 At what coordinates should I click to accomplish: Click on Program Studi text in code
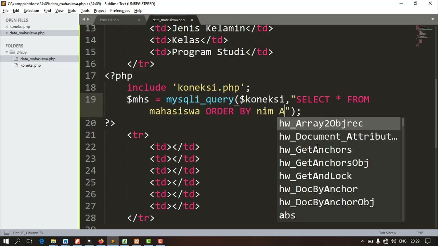pos(208,52)
